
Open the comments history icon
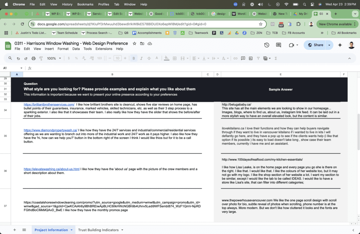click(x=278, y=45)
